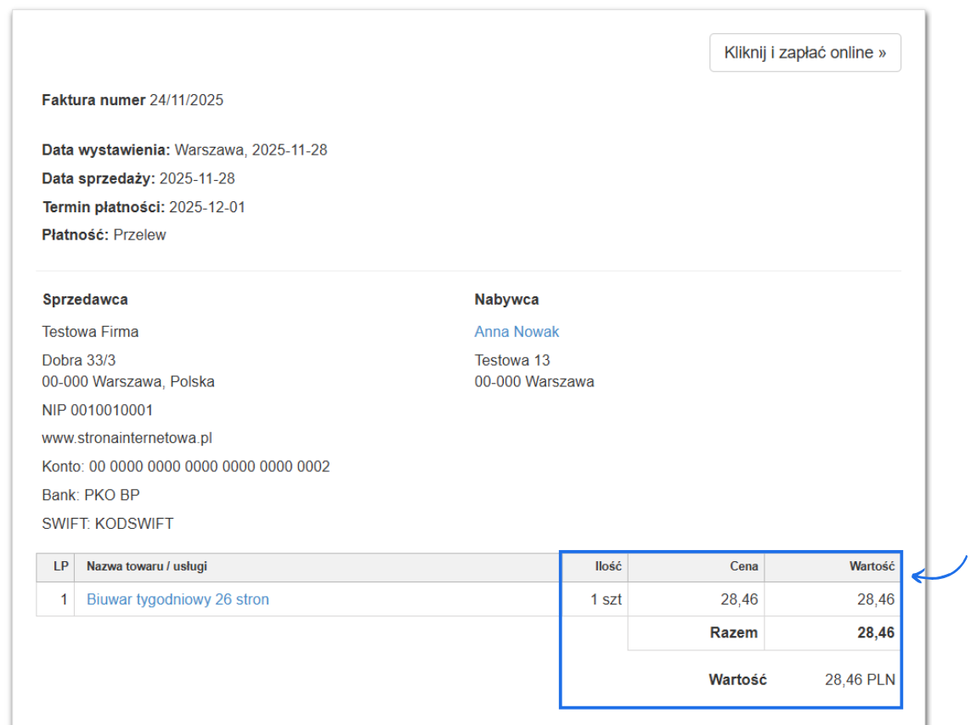This screenshot has width=971, height=725.
Task: Click the Wartość column header in the table
Action: (872, 566)
